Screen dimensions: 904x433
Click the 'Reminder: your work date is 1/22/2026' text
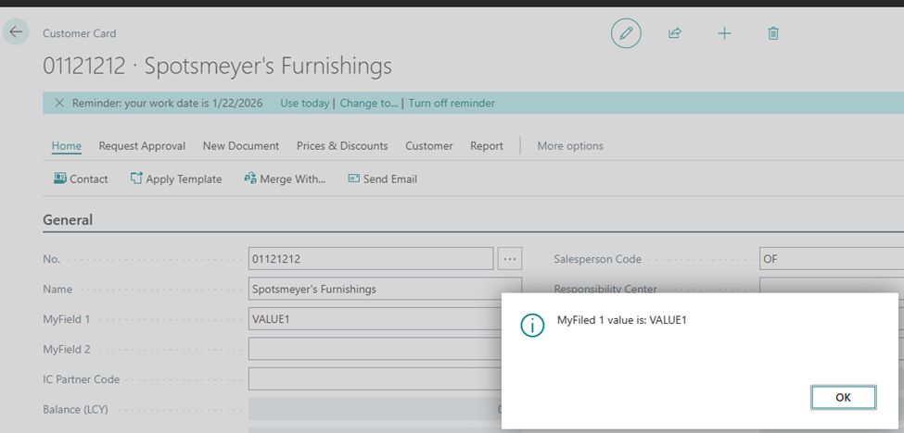[167, 104]
